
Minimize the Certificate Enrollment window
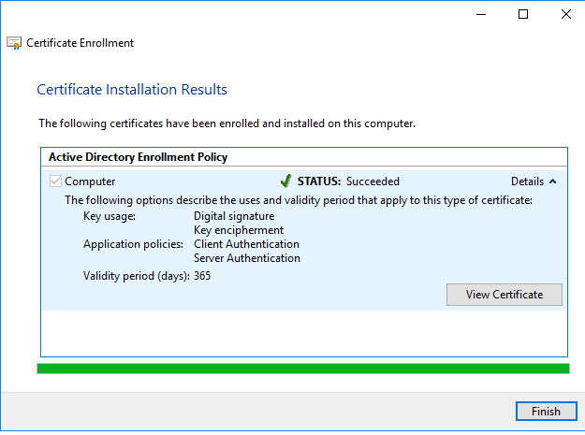tap(481, 14)
